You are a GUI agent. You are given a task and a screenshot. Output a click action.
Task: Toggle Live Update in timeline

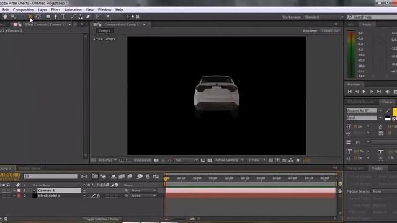point(95,177)
